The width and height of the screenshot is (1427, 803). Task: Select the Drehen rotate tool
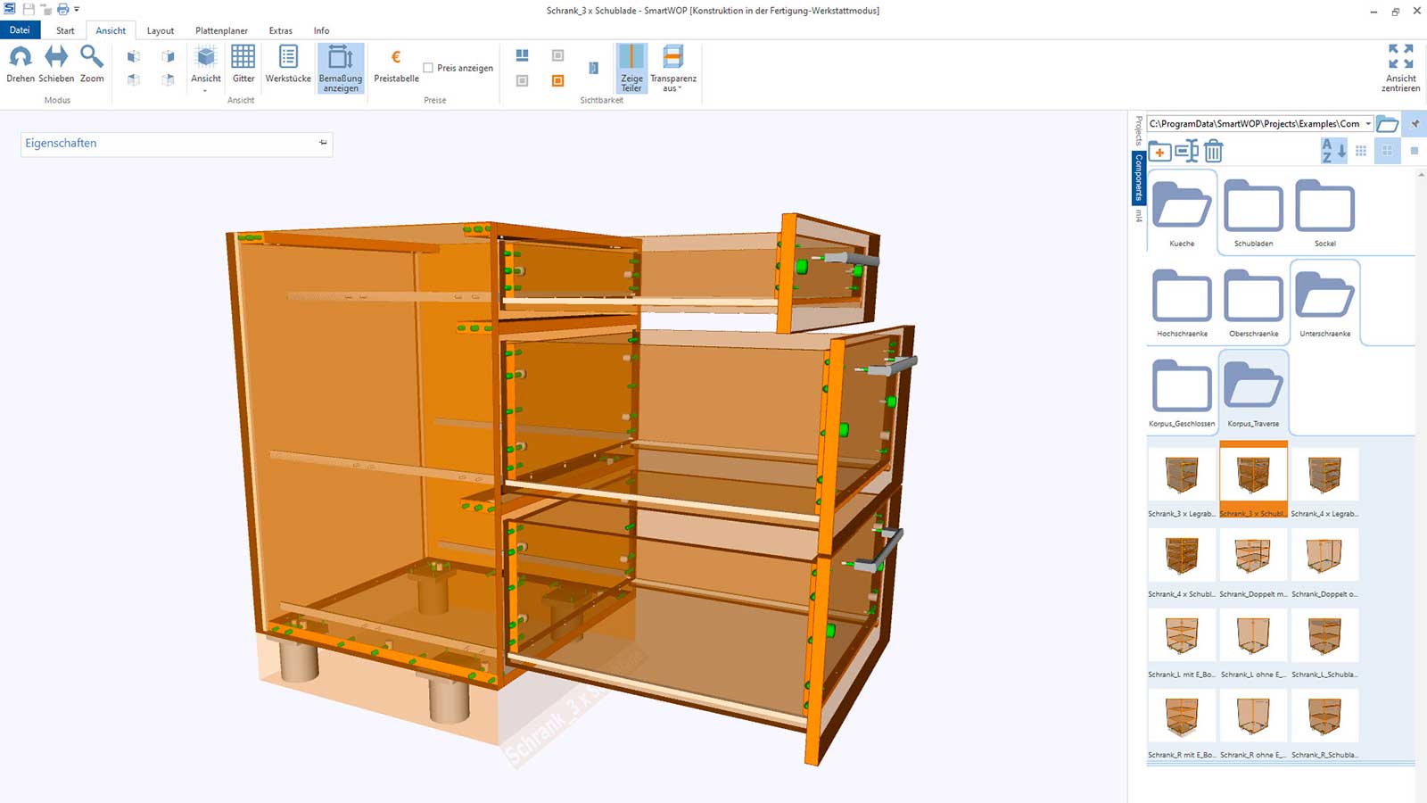pyautogui.click(x=21, y=65)
